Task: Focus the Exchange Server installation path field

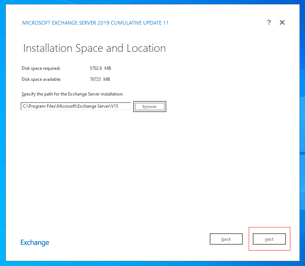Action: pyautogui.click(x=76, y=106)
